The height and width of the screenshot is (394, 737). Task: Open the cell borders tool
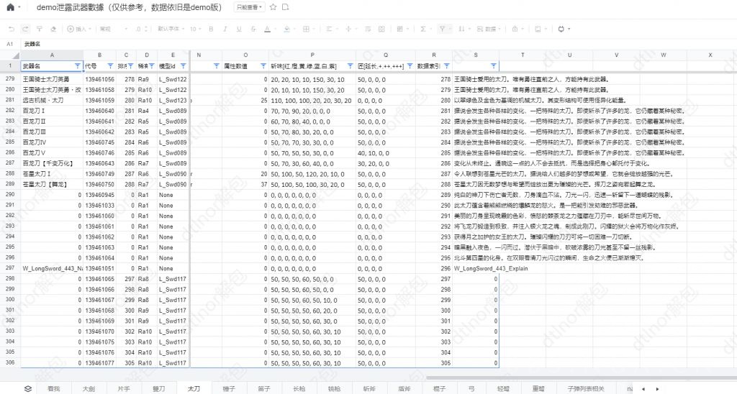click(306, 29)
